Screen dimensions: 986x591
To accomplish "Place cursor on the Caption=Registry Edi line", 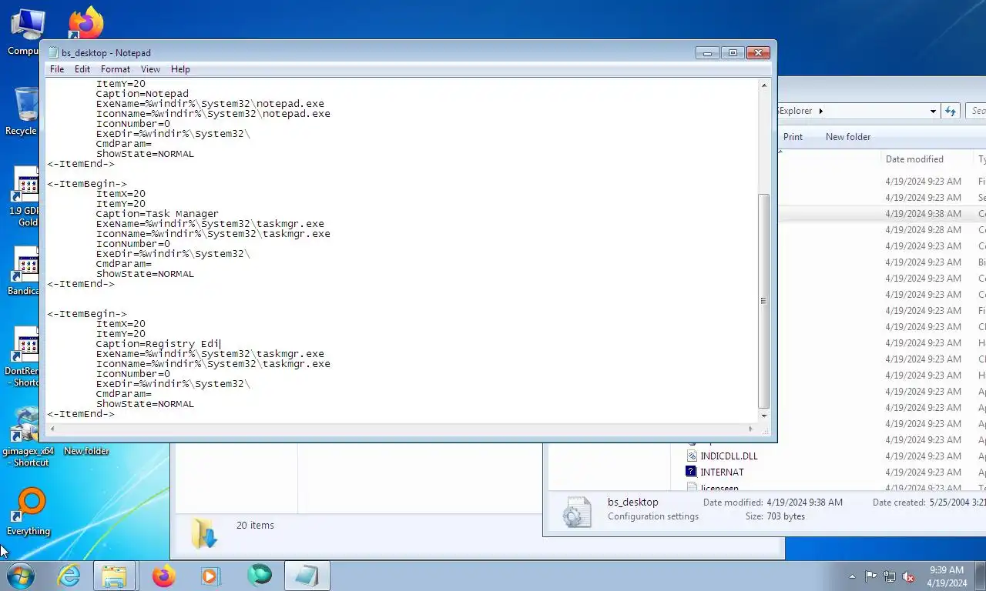I will point(158,344).
